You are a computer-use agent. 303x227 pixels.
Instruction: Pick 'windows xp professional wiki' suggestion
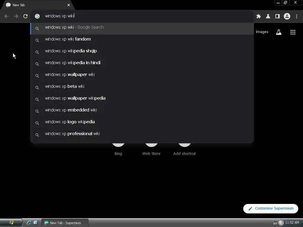[x=142, y=134]
